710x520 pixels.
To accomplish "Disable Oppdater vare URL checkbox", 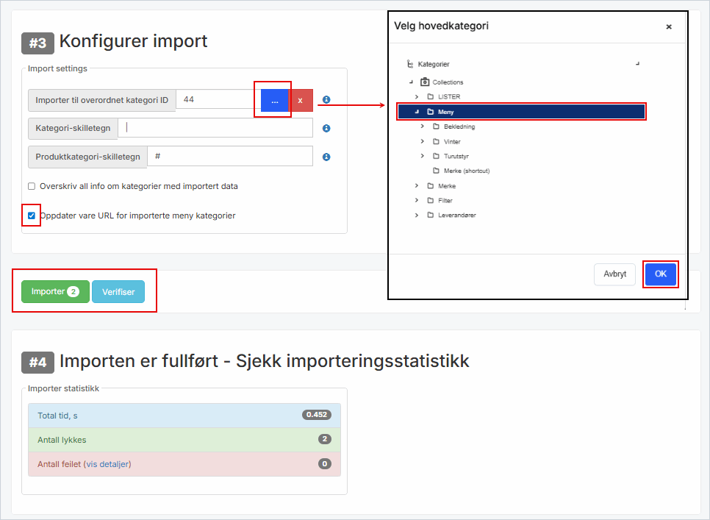I will 31,215.
